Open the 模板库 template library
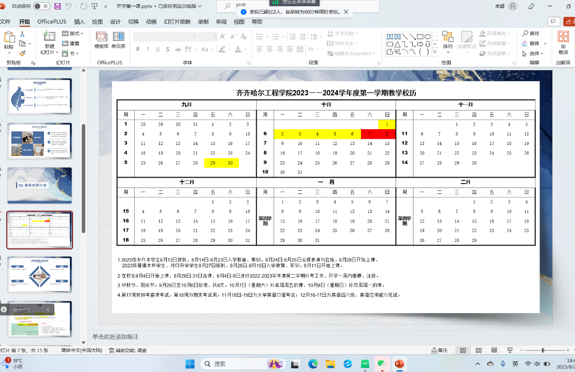575x372 pixels. pyautogui.click(x=101, y=40)
